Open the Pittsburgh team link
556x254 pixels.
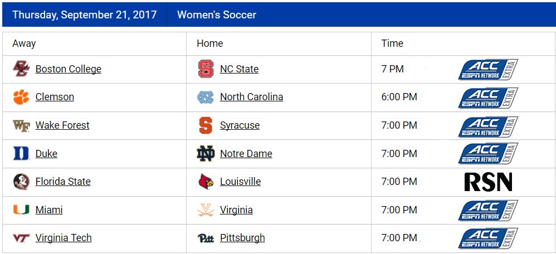pyautogui.click(x=242, y=238)
